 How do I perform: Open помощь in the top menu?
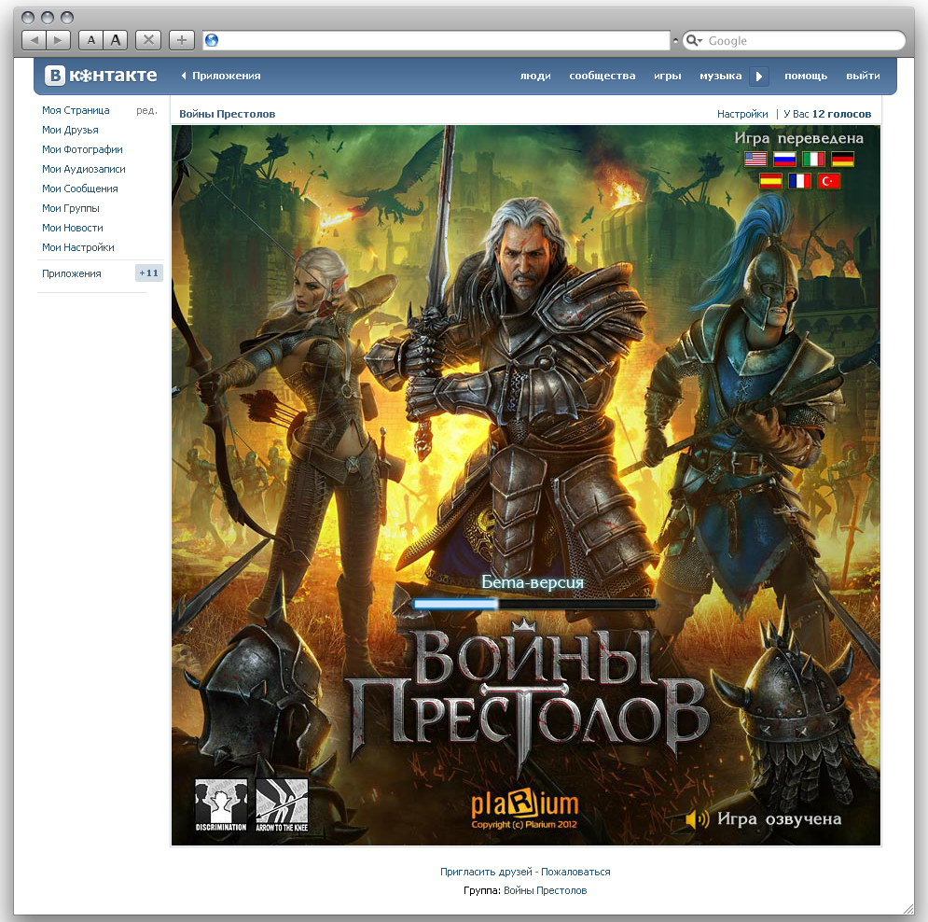tap(806, 76)
